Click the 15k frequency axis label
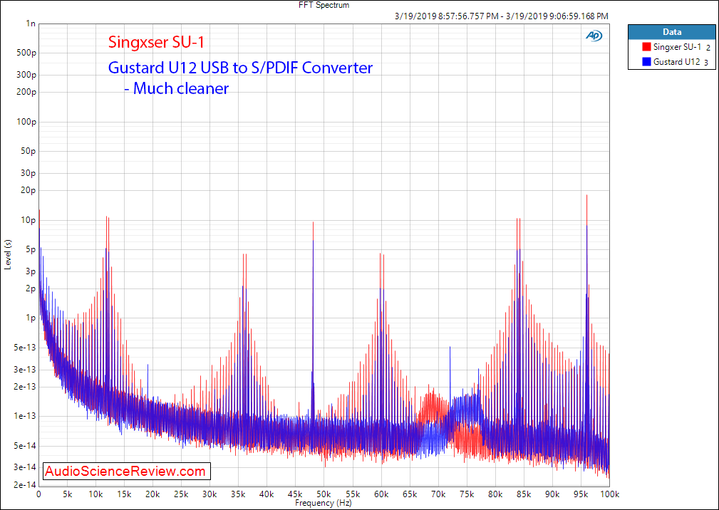Image resolution: width=719 pixels, height=510 pixels. tap(124, 494)
